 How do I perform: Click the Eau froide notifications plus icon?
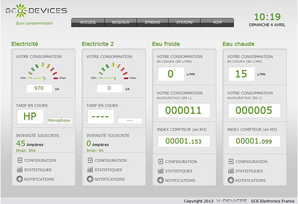coord(160,180)
